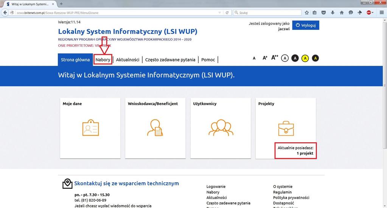Click the browser address bar URL
The height and width of the screenshot is (208, 387).
coord(58,13)
